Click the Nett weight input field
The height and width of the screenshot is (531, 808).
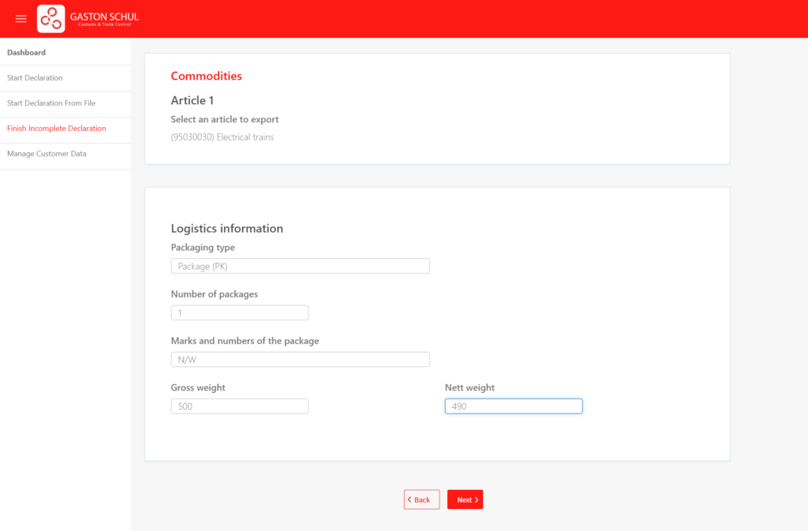coord(513,406)
